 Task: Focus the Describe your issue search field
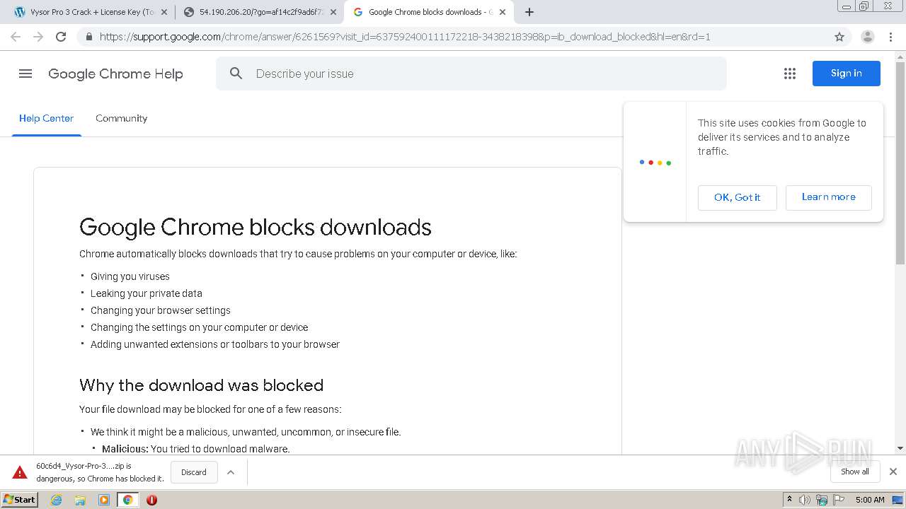(x=471, y=74)
